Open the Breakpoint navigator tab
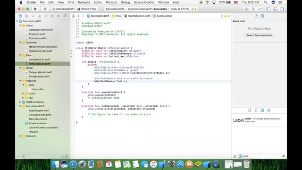Viewport: 302px width, 170px height. pyautogui.click(x=59, y=16)
